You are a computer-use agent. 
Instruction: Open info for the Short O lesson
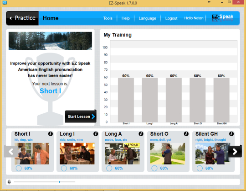coord(186,134)
